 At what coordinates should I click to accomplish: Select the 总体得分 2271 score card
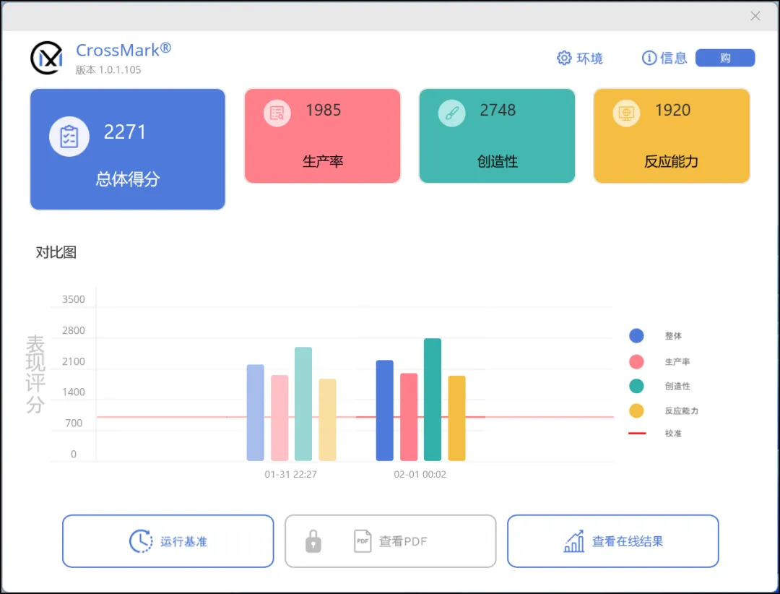[x=128, y=150]
